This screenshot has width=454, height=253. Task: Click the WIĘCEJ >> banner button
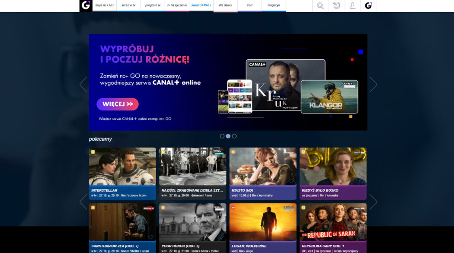click(118, 104)
